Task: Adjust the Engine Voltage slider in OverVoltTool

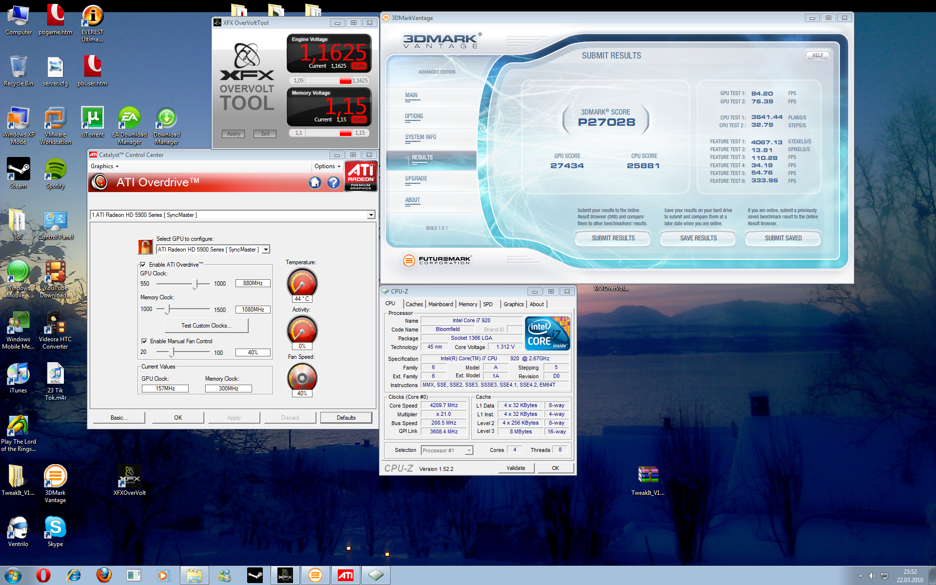Action: click(345, 80)
